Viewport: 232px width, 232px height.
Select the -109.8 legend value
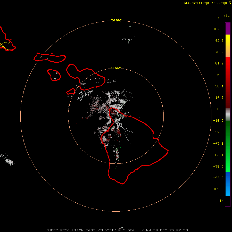click(217, 189)
